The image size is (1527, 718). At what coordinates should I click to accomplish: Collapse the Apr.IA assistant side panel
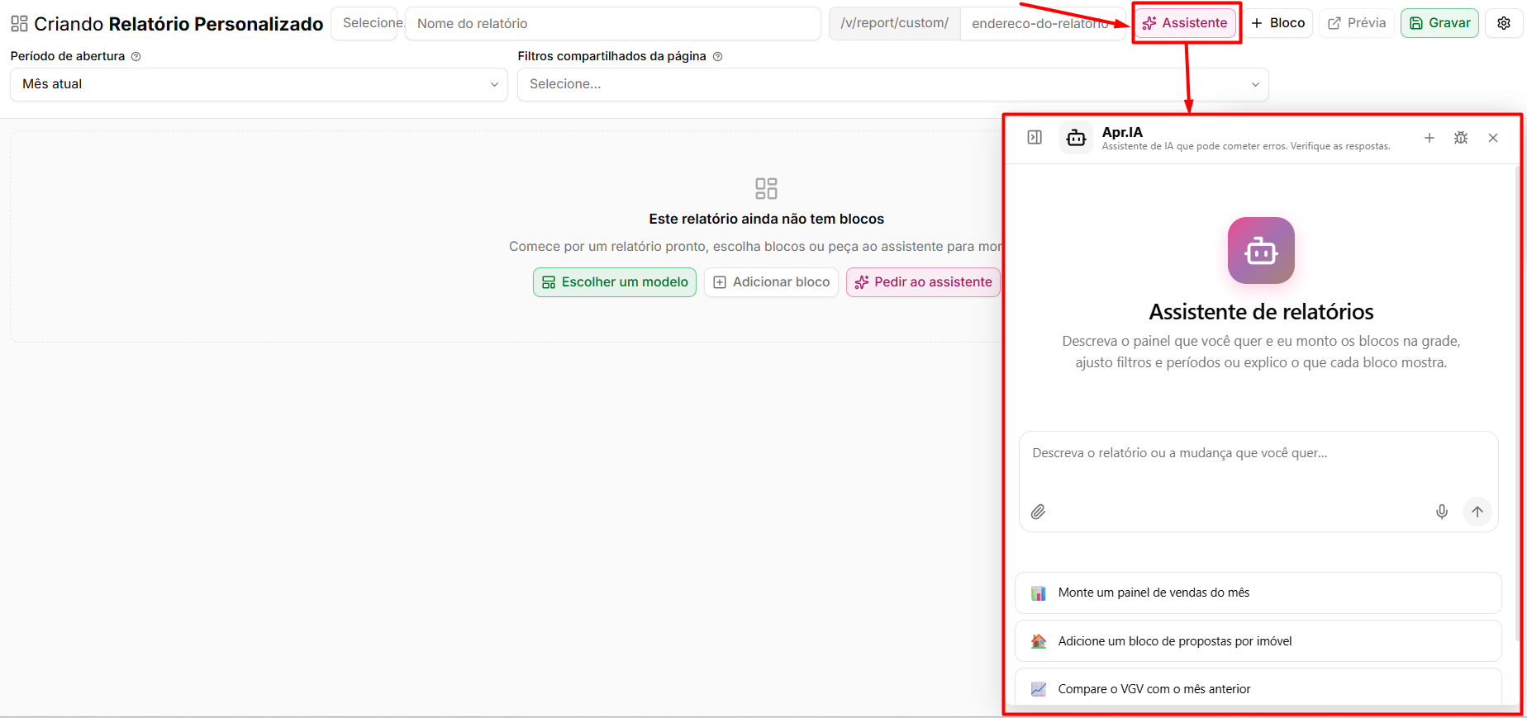[1035, 138]
